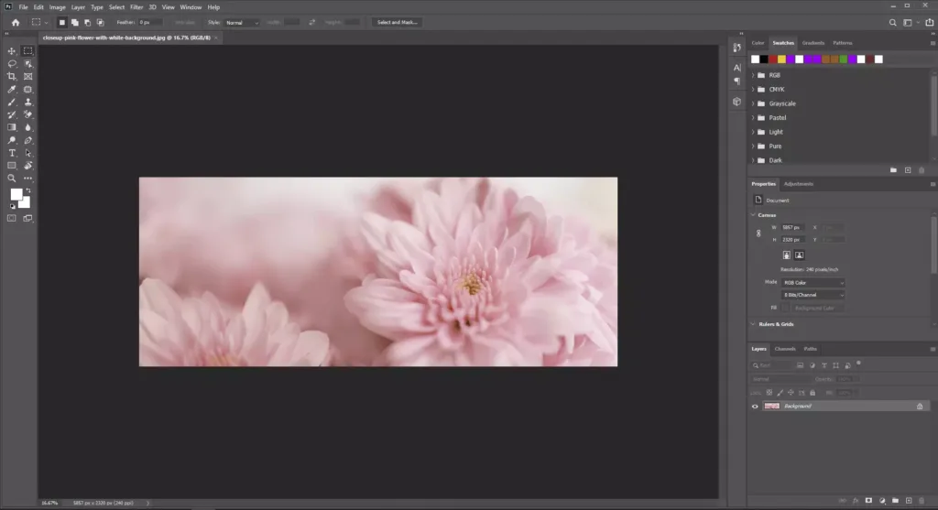
Task: Open the Layer menu
Action: coord(79,7)
